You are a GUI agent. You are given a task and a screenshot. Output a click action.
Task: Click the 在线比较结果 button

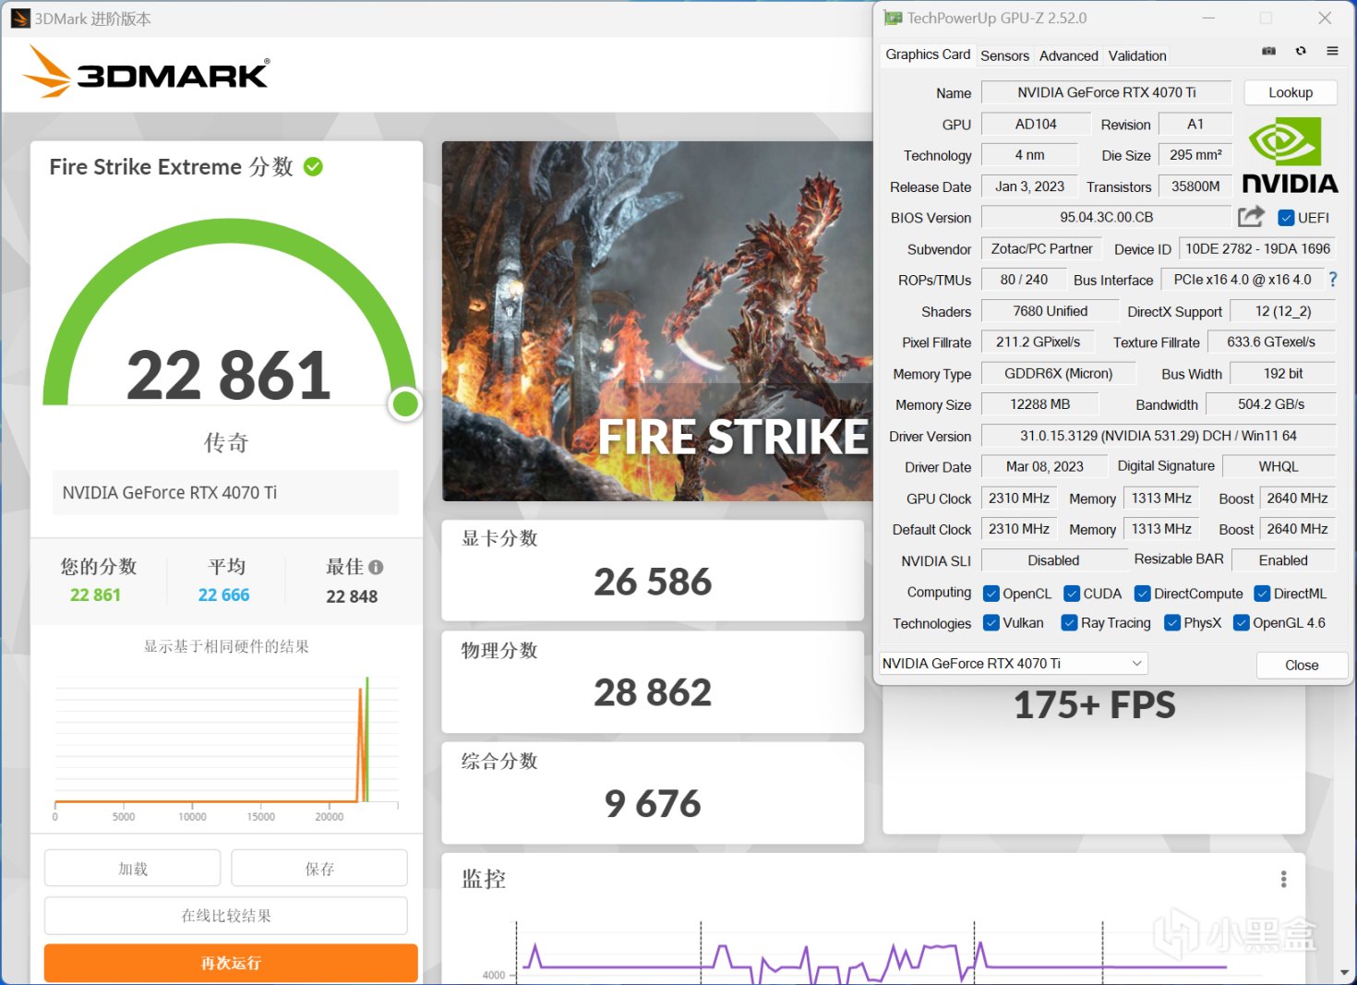pos(226,916)
